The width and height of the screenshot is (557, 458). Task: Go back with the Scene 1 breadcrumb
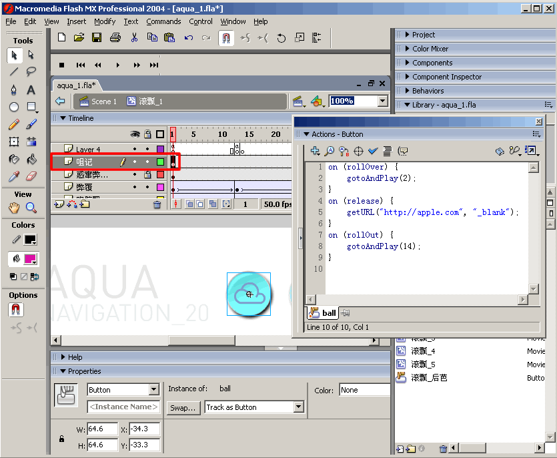[99, 101]
